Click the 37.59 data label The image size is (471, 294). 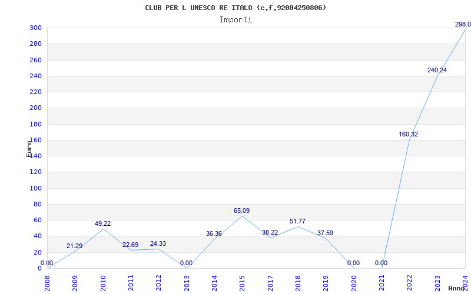click(325, 233)
